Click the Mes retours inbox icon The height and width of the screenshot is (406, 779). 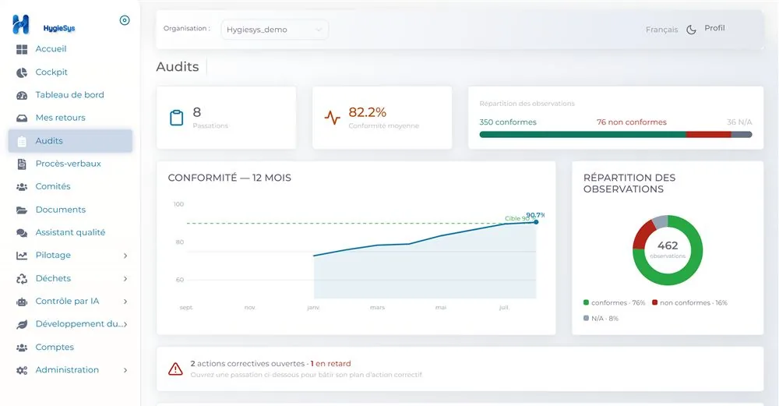coord(22,118)
